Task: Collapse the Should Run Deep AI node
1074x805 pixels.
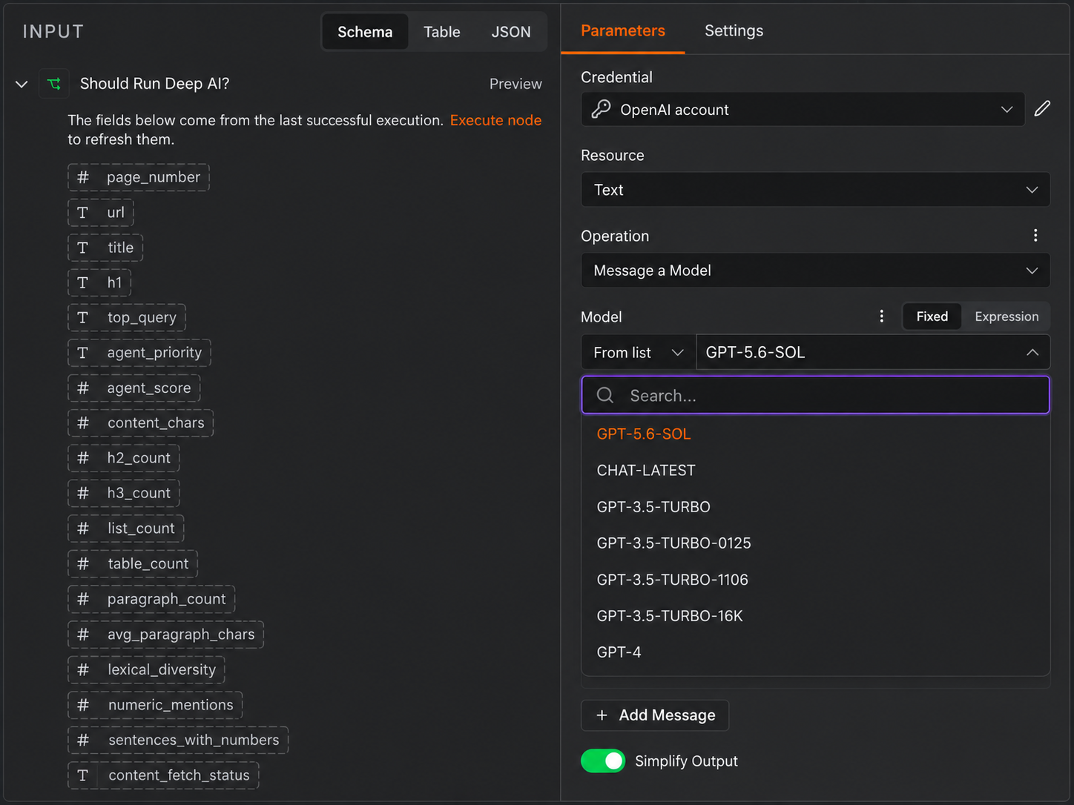Action: click(x=22, y=85)
